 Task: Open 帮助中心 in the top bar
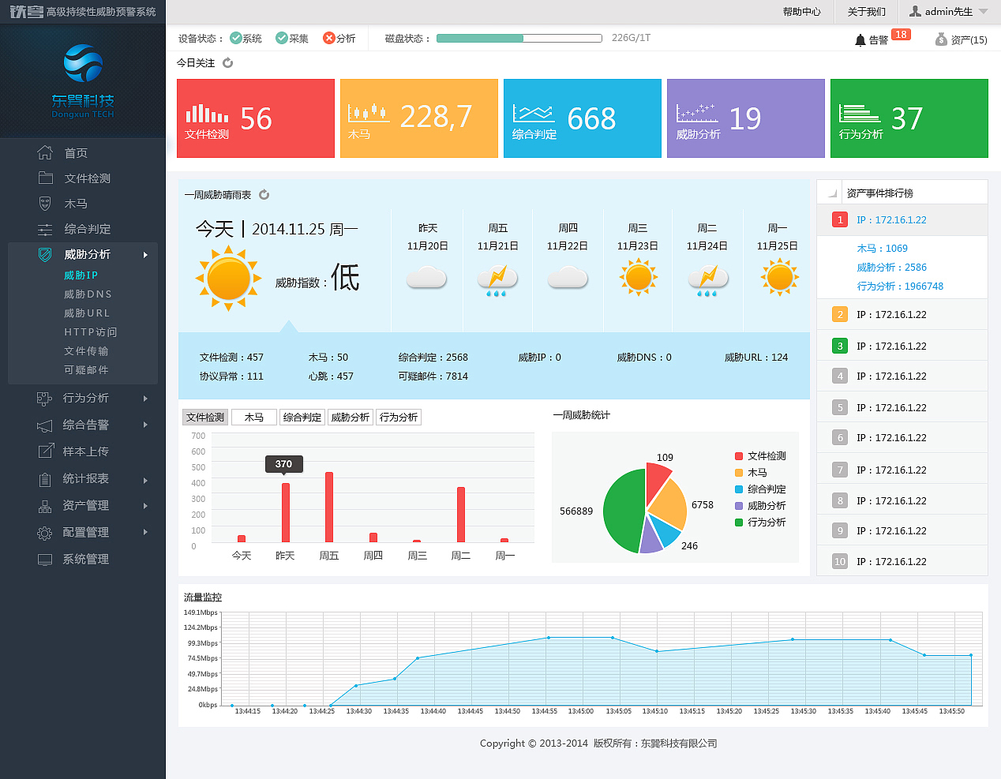(x=801, y=12)
